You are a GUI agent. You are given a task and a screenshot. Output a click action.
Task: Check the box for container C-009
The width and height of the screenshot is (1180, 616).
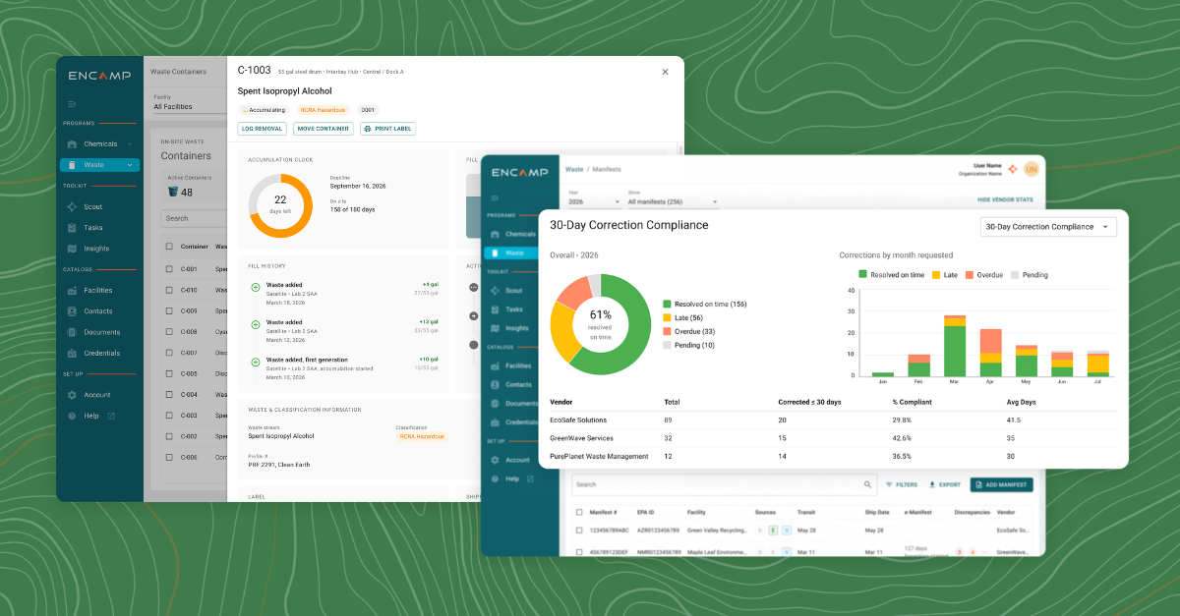tap(169, 310)
